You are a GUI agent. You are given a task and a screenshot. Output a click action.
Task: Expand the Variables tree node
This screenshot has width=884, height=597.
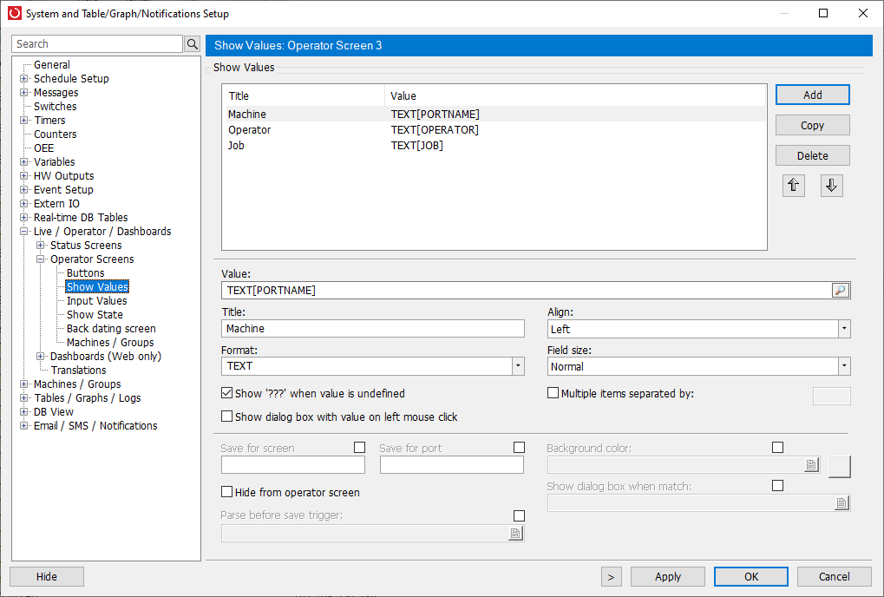23,161
